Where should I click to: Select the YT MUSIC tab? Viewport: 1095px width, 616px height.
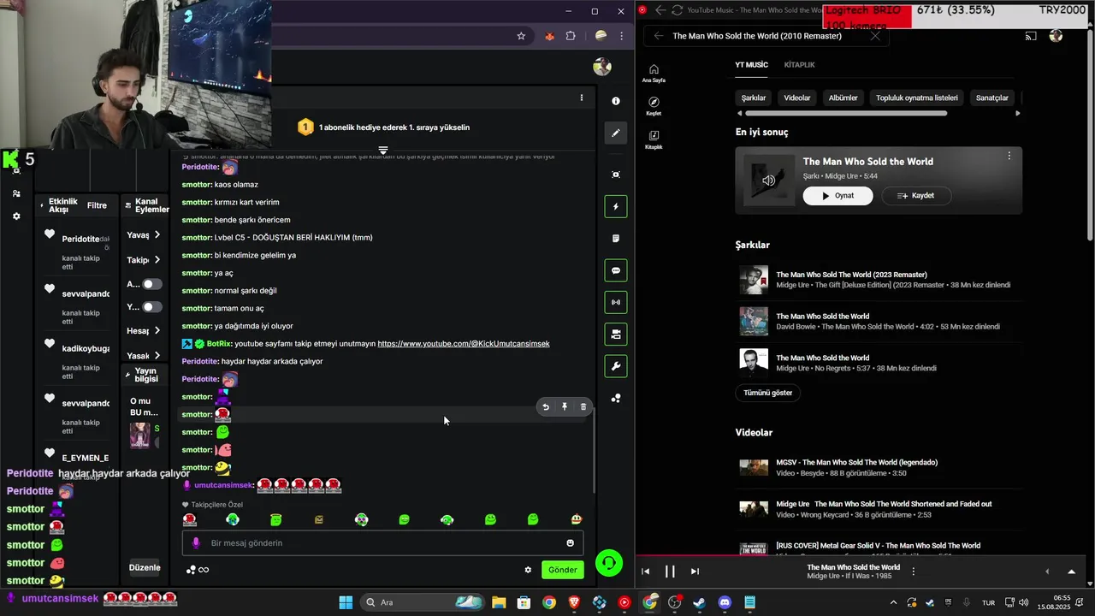(x=751, y=65)
